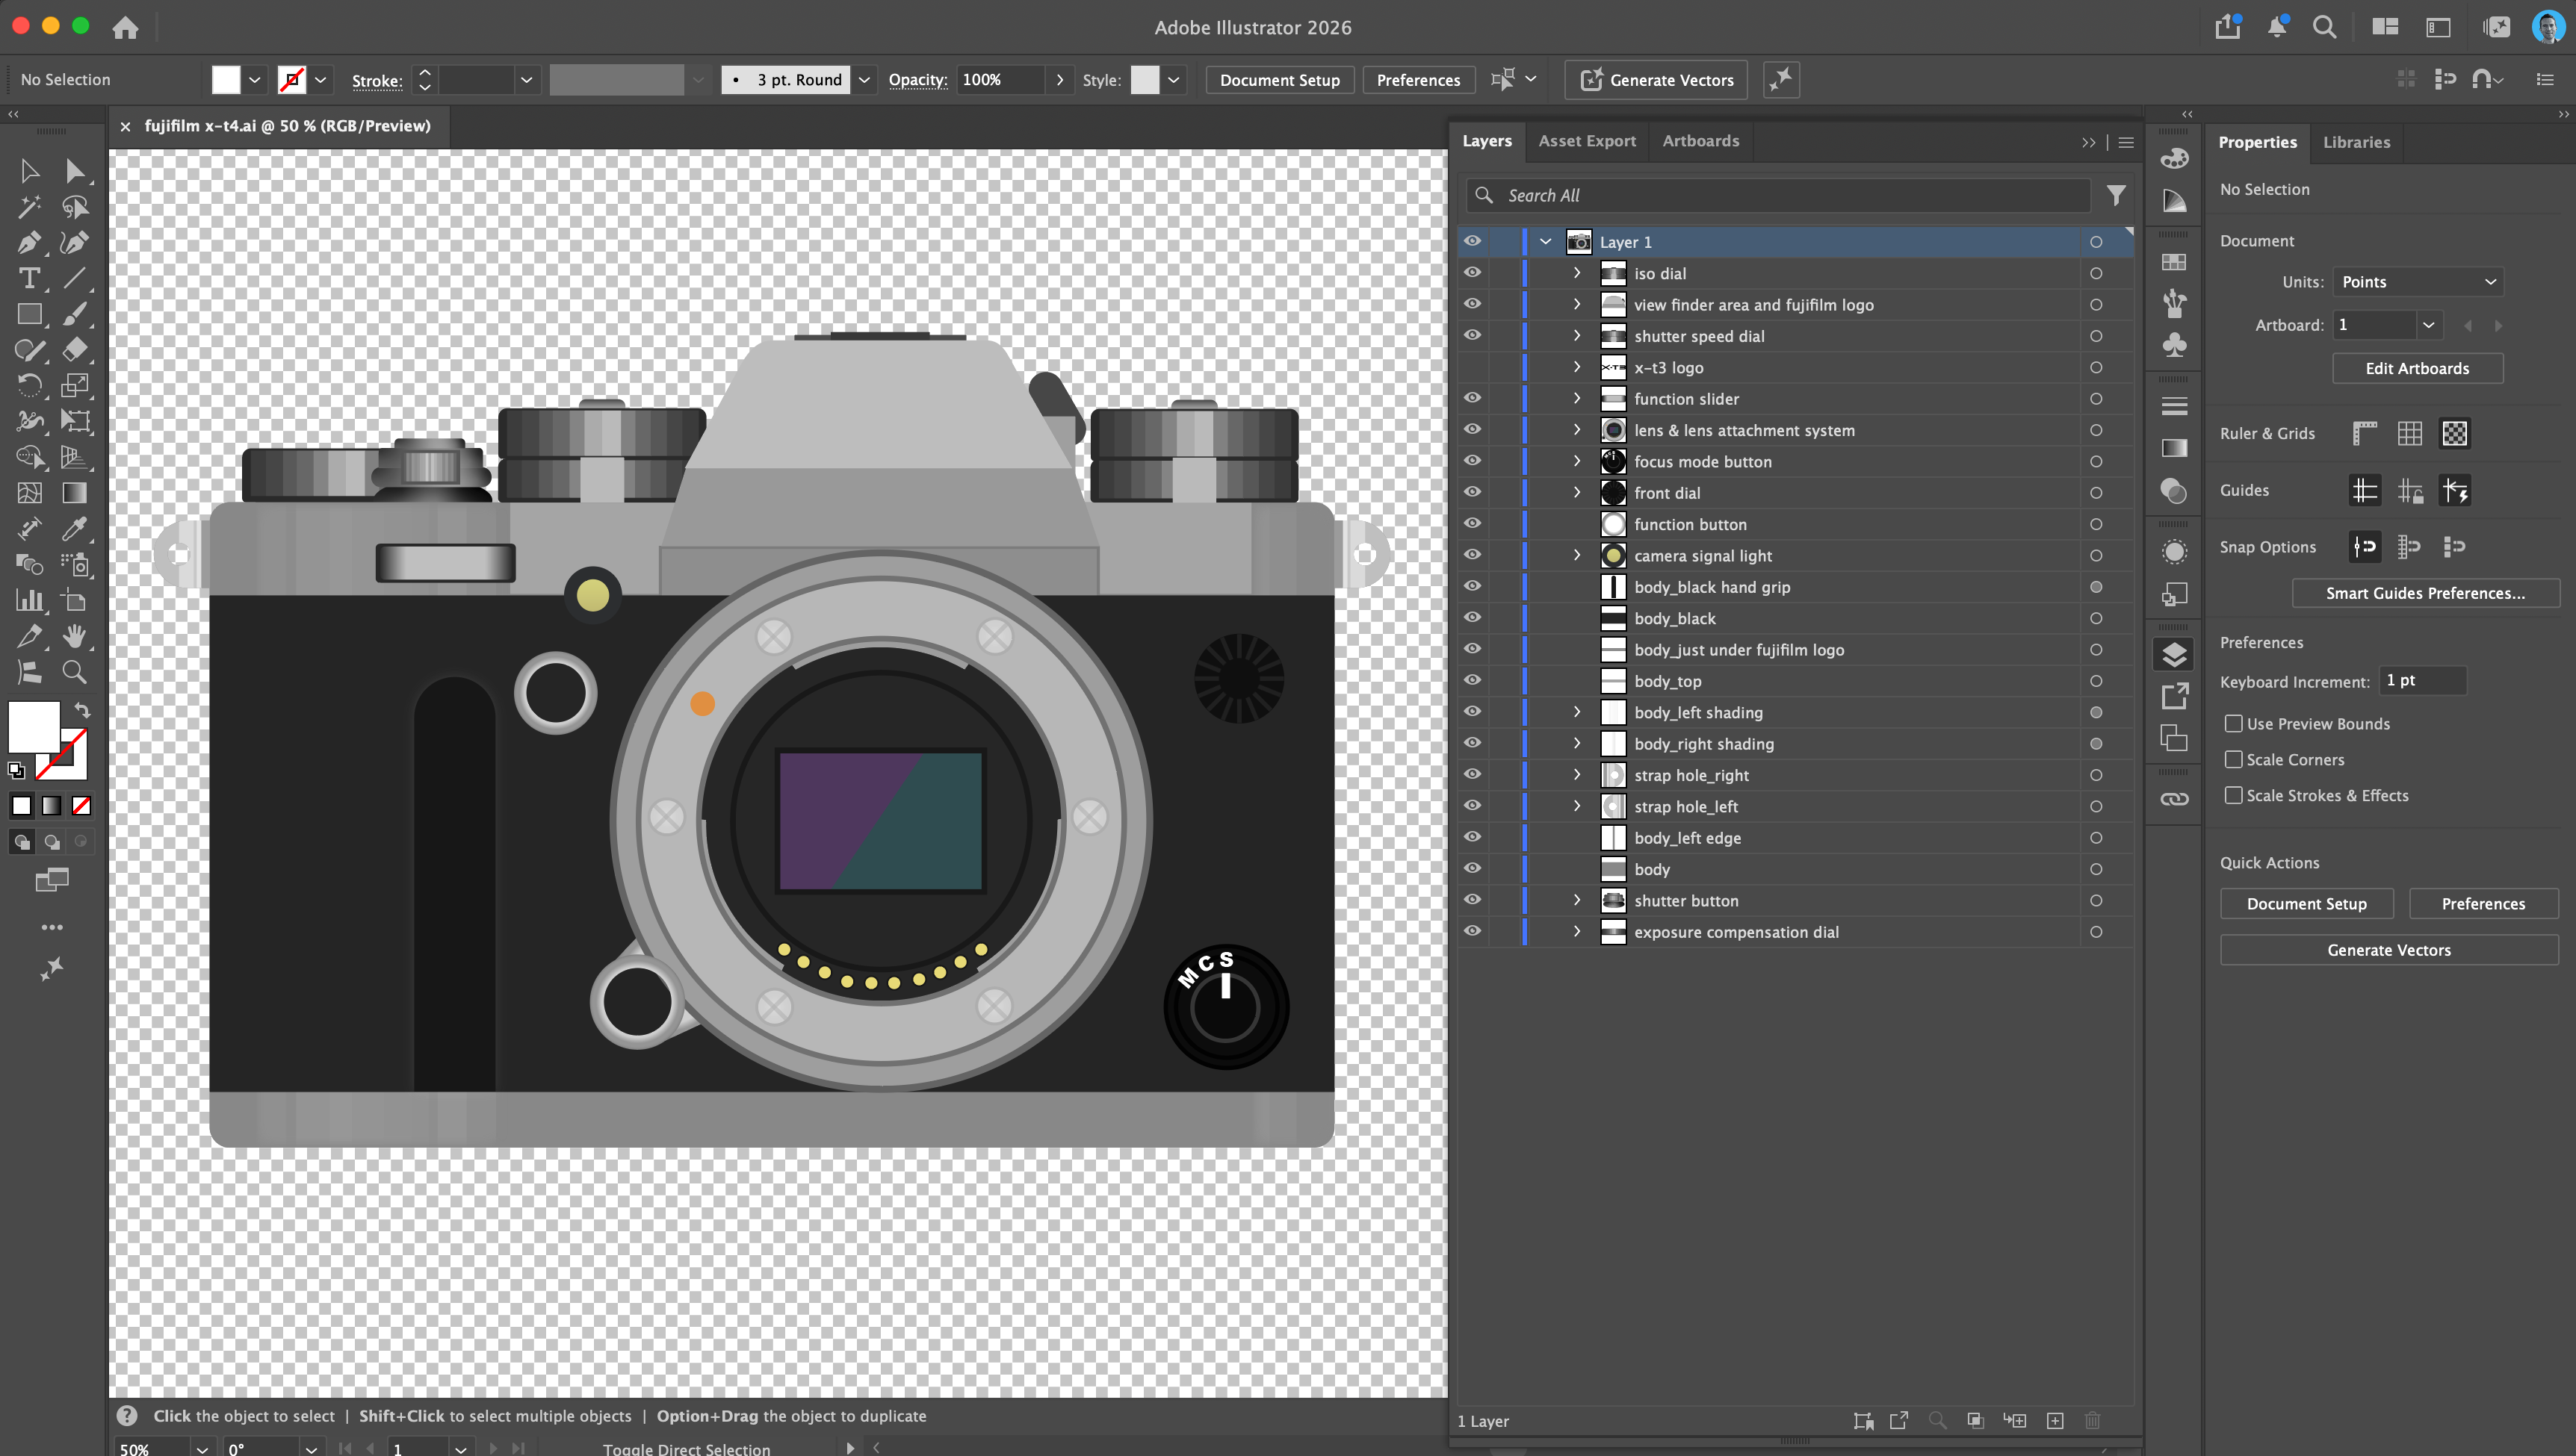Select the Eyedropper tool

pyautogui.click(x=75, y=528)
